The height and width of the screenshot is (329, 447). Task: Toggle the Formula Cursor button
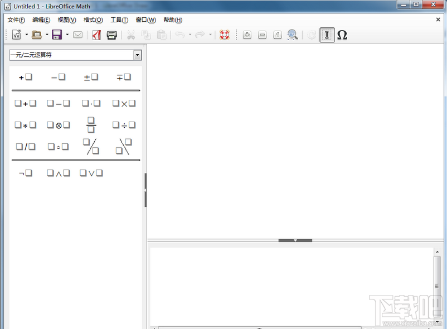(x=327, y=35)
